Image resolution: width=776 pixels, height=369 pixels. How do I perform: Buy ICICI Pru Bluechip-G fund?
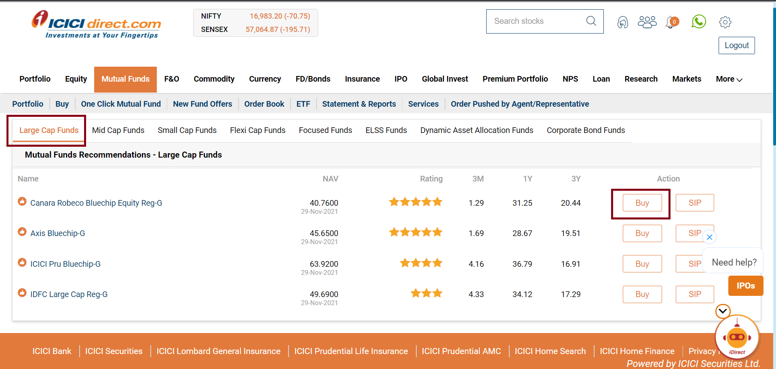[642, 264]
